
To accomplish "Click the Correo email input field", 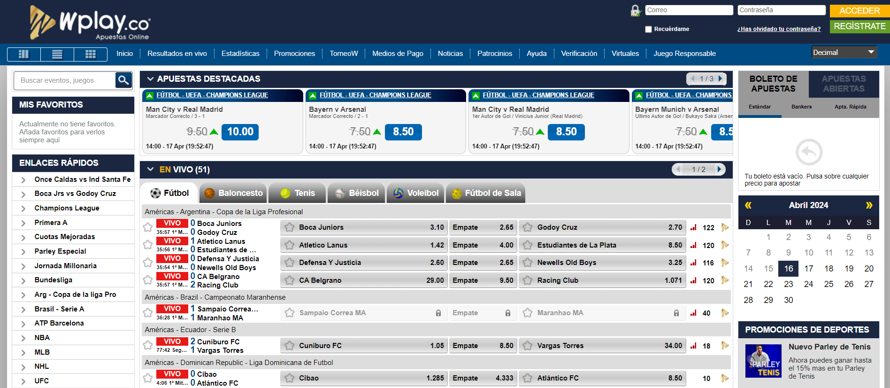I will 689,10.
